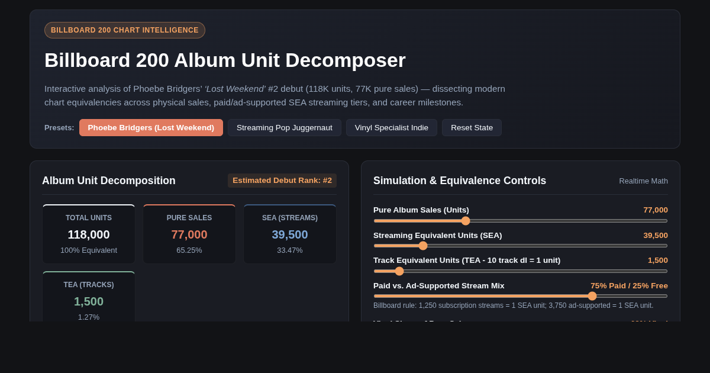Click the Streaming Equivalent Units (SEA) slider
Image resolution: width=710 pixels, height=373 pixels.
point(521,246)
